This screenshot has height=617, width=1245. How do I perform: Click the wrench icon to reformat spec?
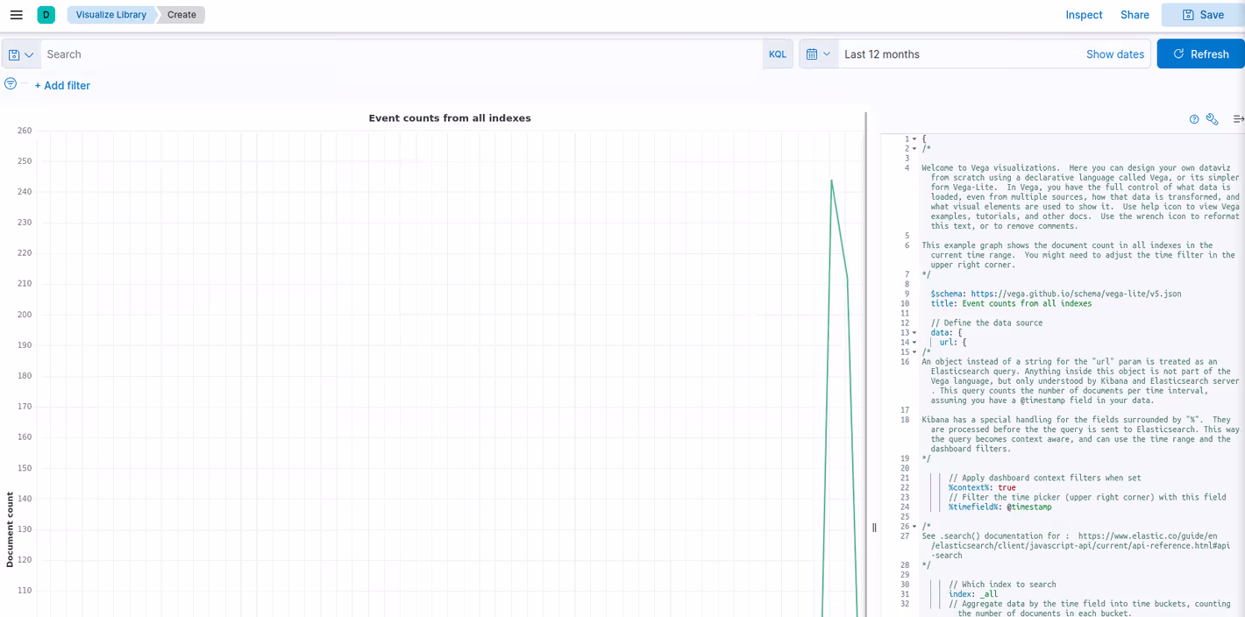tap(1213, 119)
